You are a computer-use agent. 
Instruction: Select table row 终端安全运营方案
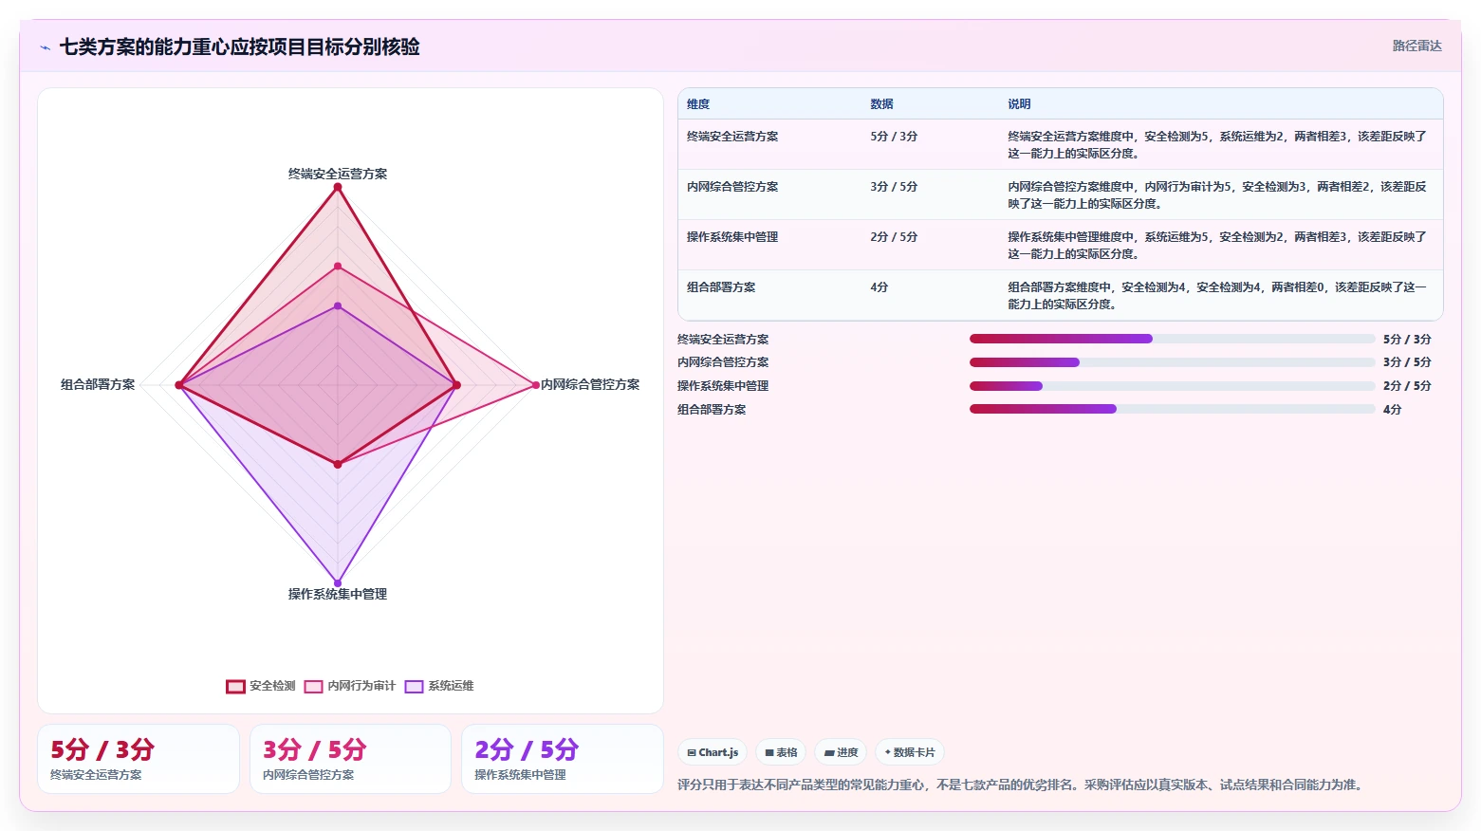tap(1061, 144)
